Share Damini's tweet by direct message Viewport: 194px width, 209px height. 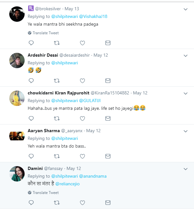pos(108,203)
